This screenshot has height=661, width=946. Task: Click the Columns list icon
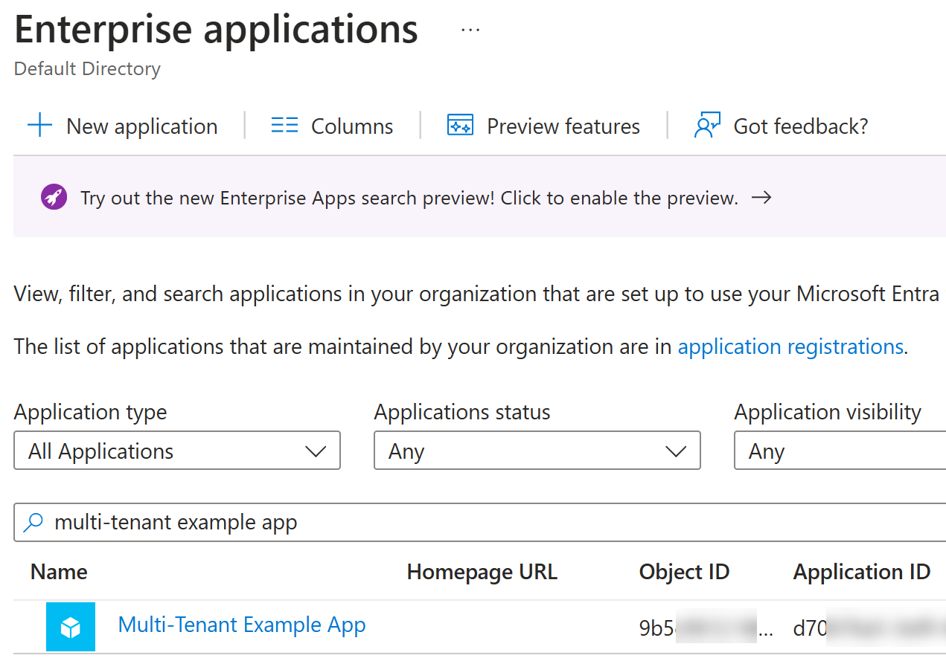(x=284, y=126)
